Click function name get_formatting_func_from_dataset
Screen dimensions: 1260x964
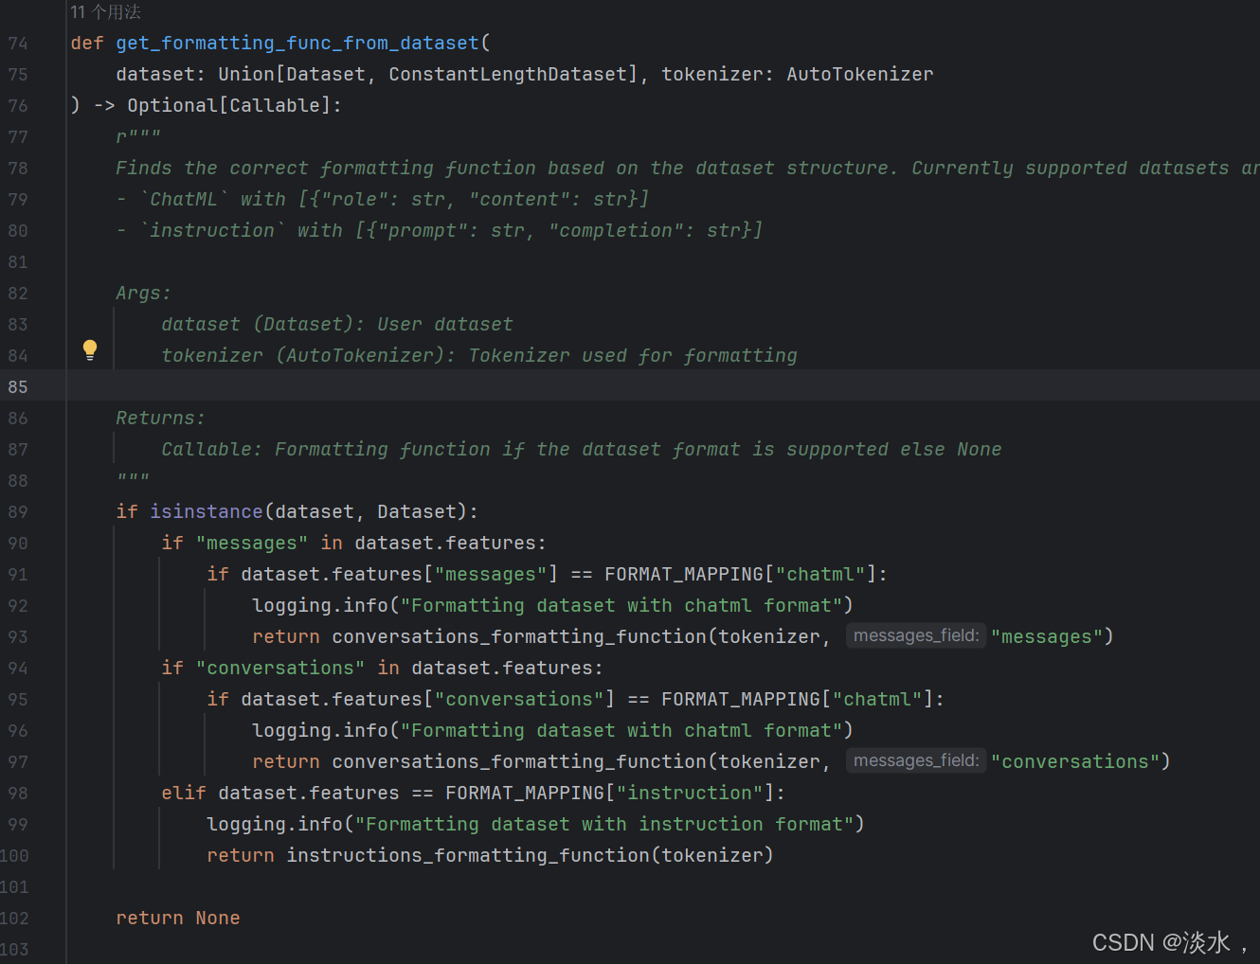pos(297,43)
